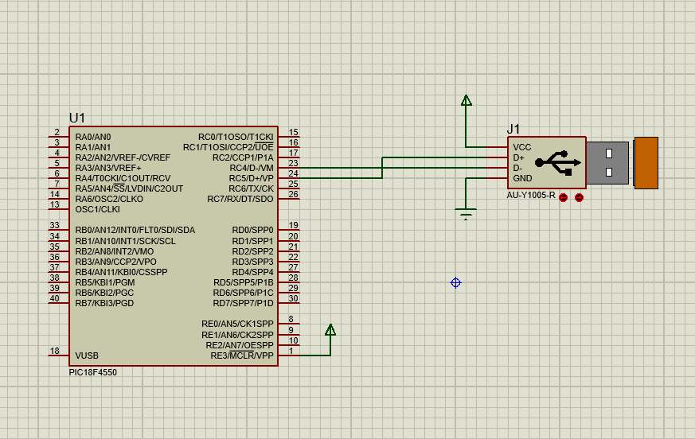Click the RA6/OSC2/CLKO pin label

point(109,200)
